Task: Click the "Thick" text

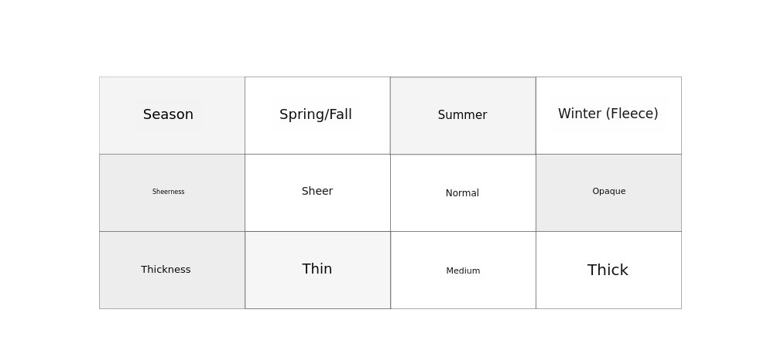Action: [x=608, y=270]
